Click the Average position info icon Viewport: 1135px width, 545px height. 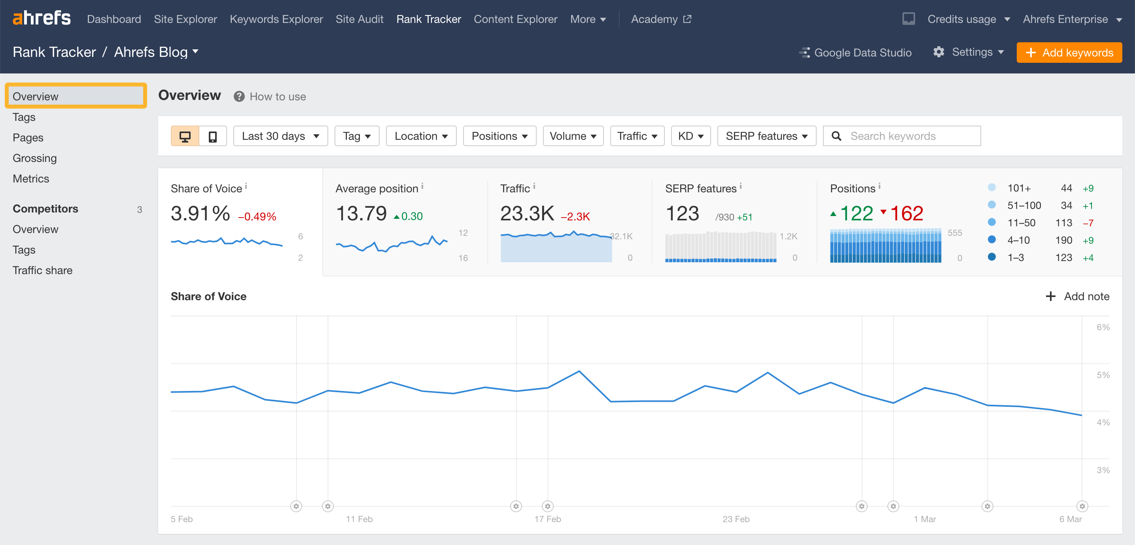pyautogui.click(x=422, y=186)
